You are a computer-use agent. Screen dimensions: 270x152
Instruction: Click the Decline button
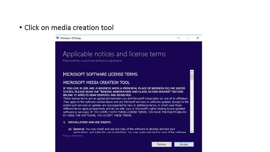pos(162,144)
